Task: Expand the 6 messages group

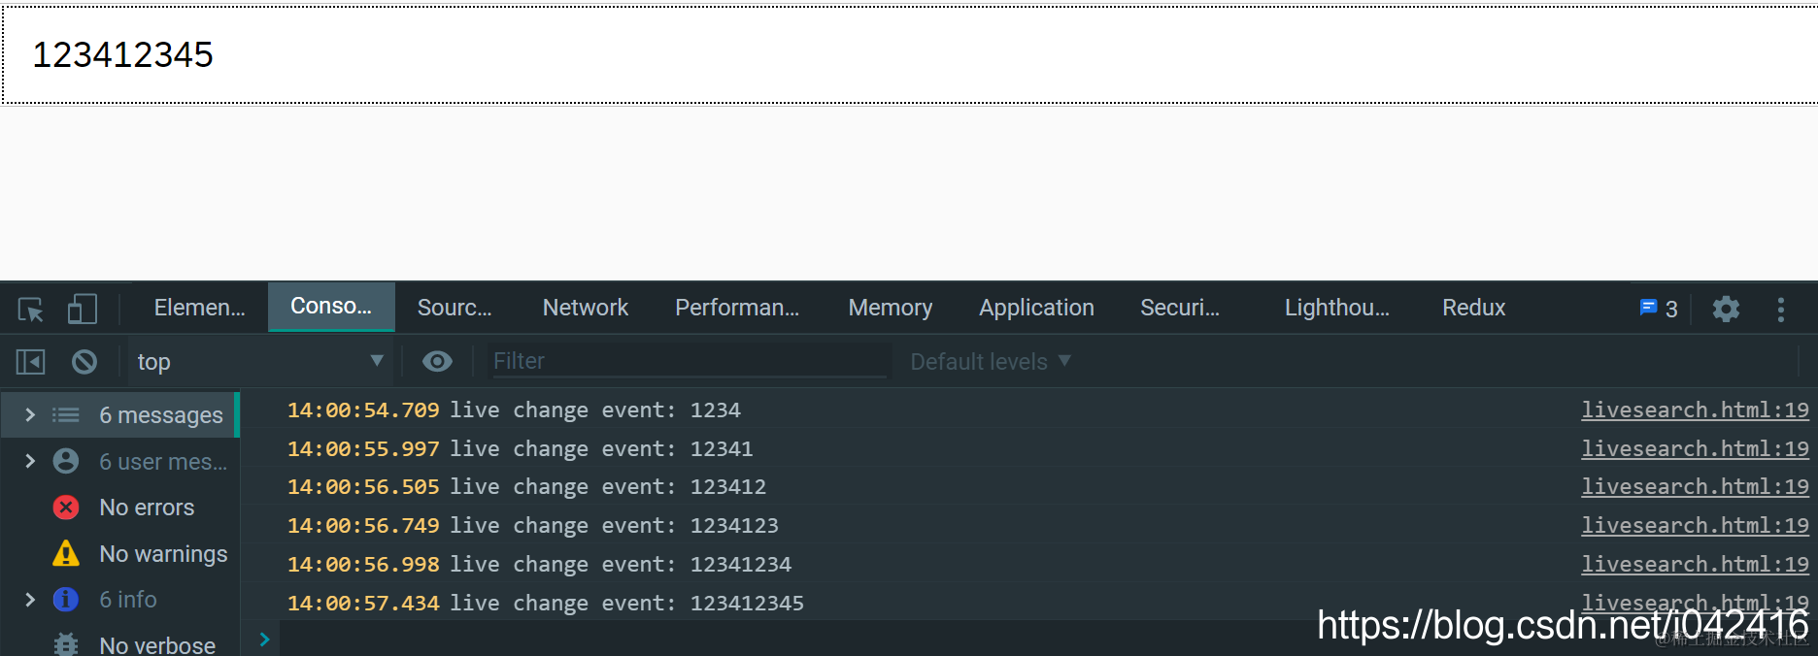Action: click(x=30, y=415)
